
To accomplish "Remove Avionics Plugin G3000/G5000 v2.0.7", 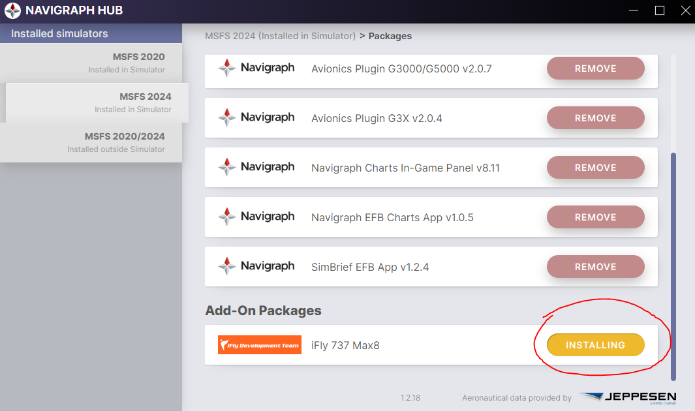I will (595, 68).
